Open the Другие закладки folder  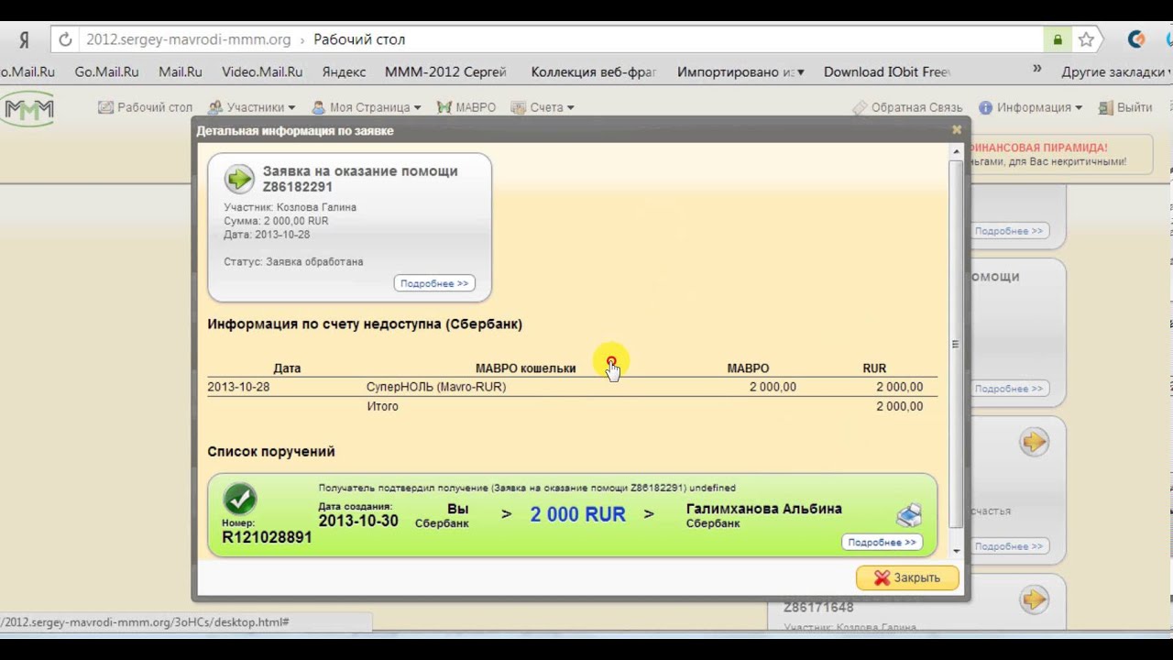pyautogui.click(x=1117, y=71)
